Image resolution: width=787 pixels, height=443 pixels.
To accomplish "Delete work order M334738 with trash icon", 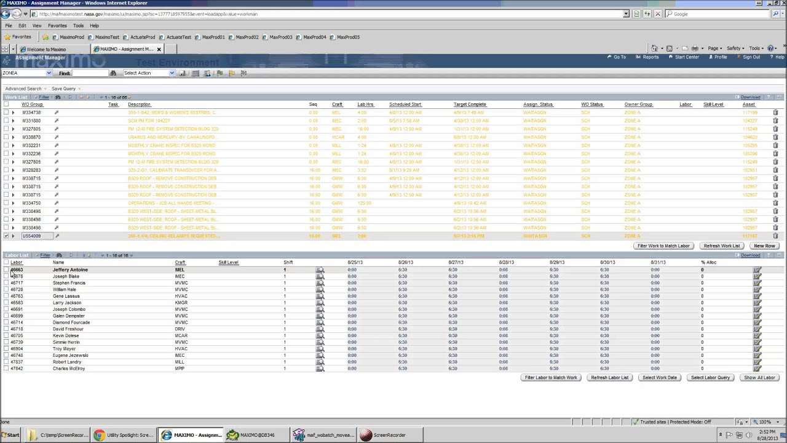I will point(775,113).
